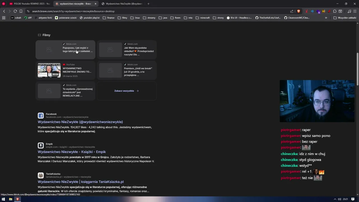The width and height of the screenshot is (359, 202).
Task: Click the Empik favicon in search results
Action: coord(41,145)
